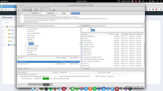Open Terminal from the dock

[46, 89]
